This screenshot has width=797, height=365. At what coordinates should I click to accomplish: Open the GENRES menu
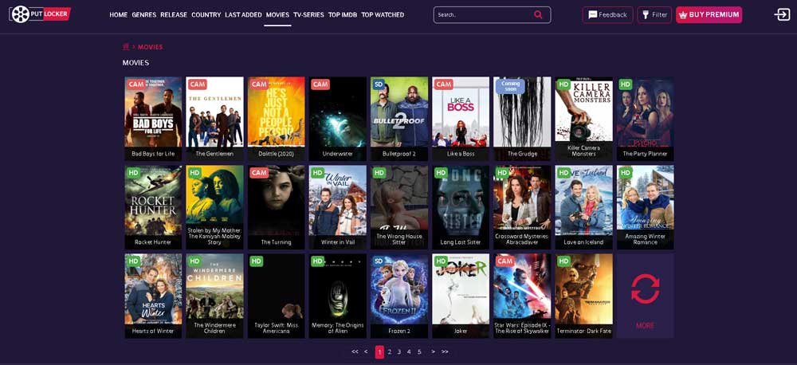click(x=143, y=14)
